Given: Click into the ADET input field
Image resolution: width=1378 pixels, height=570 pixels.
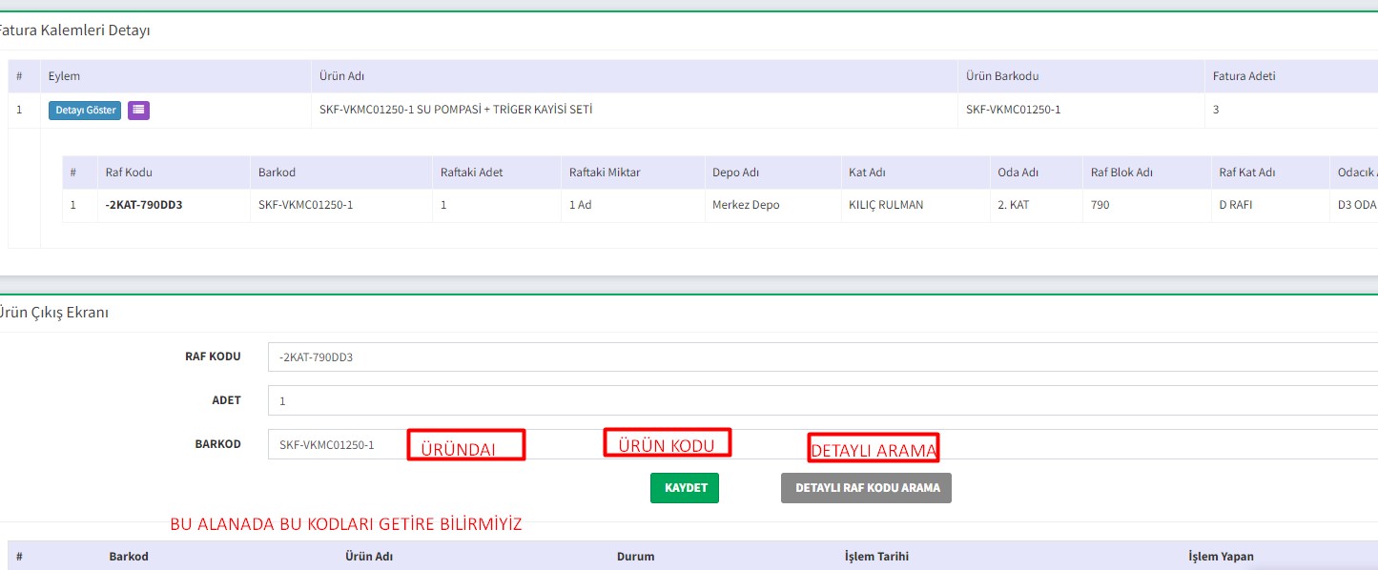Looking at the screenshot, I should [x=820, y=401].
